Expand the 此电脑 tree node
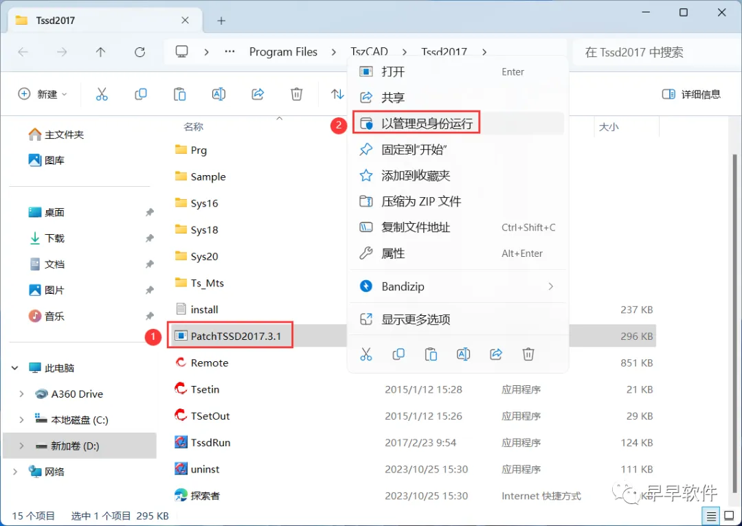742x526 pixels. click(x=14, y=367)
